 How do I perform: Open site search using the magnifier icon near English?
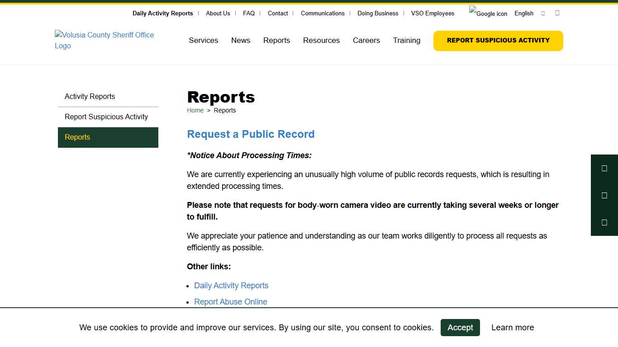543,13
